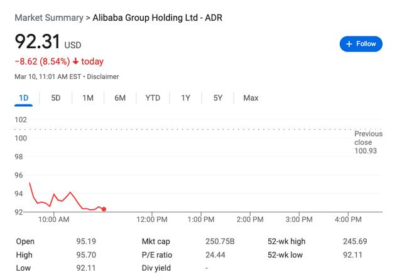Click the plus icon in Follow button
This screenshot has height=277, width=402.
349,44
